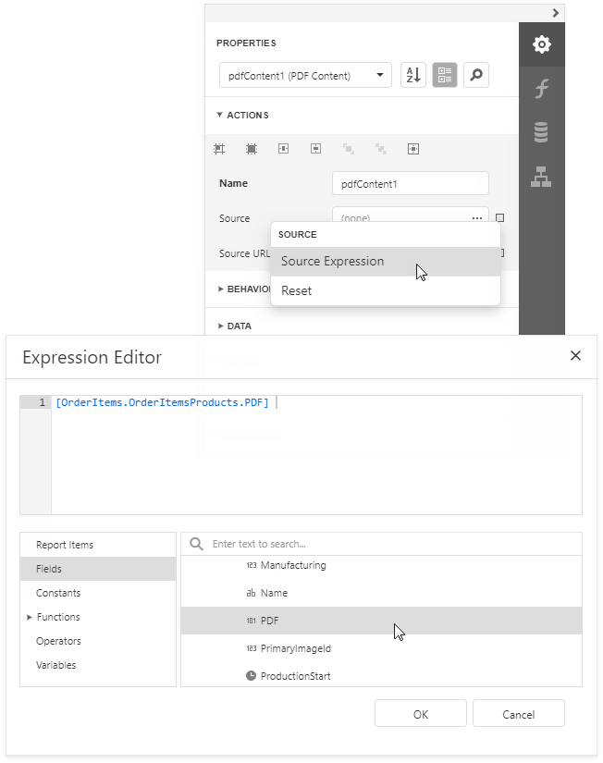Image resolution: width=603 pixels, height=763 pixels.
Task: Toggle categorized property view icon
Action: [444, 75]
